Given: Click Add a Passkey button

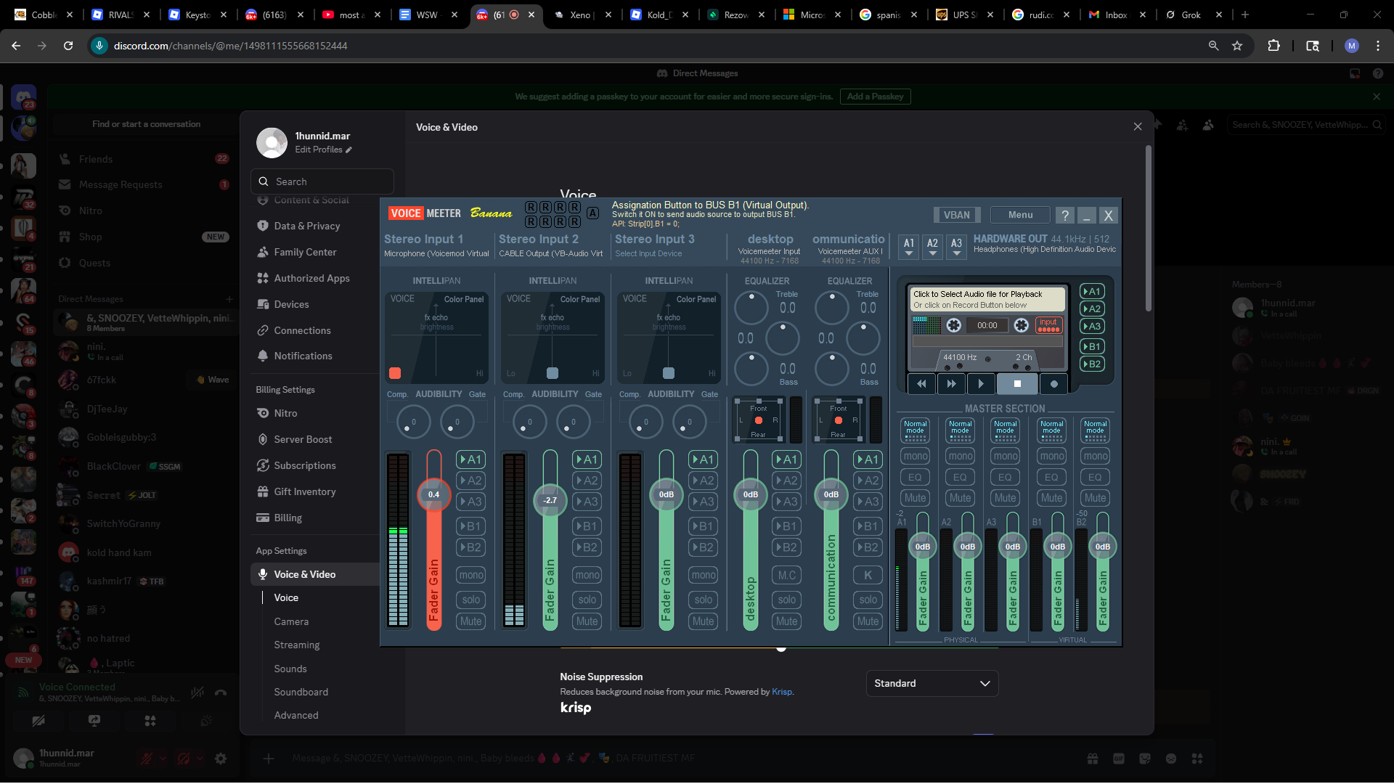Looking at the screenshot, I should coord(876,97).
